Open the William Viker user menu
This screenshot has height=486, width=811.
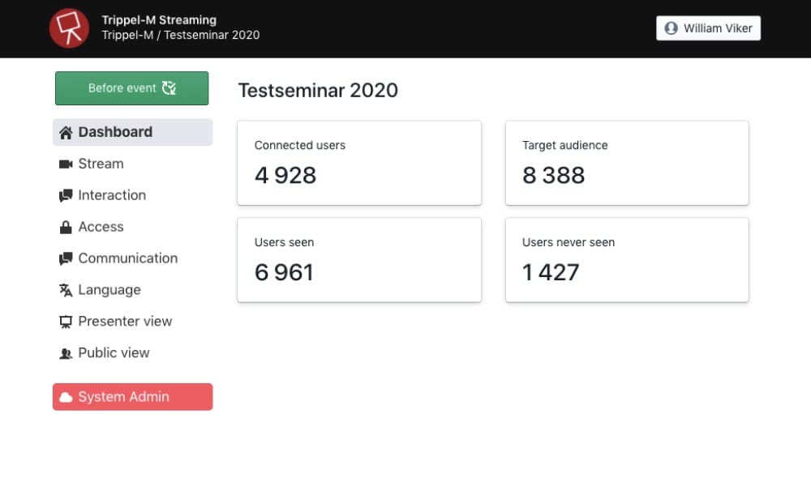[x=708, y=28]
